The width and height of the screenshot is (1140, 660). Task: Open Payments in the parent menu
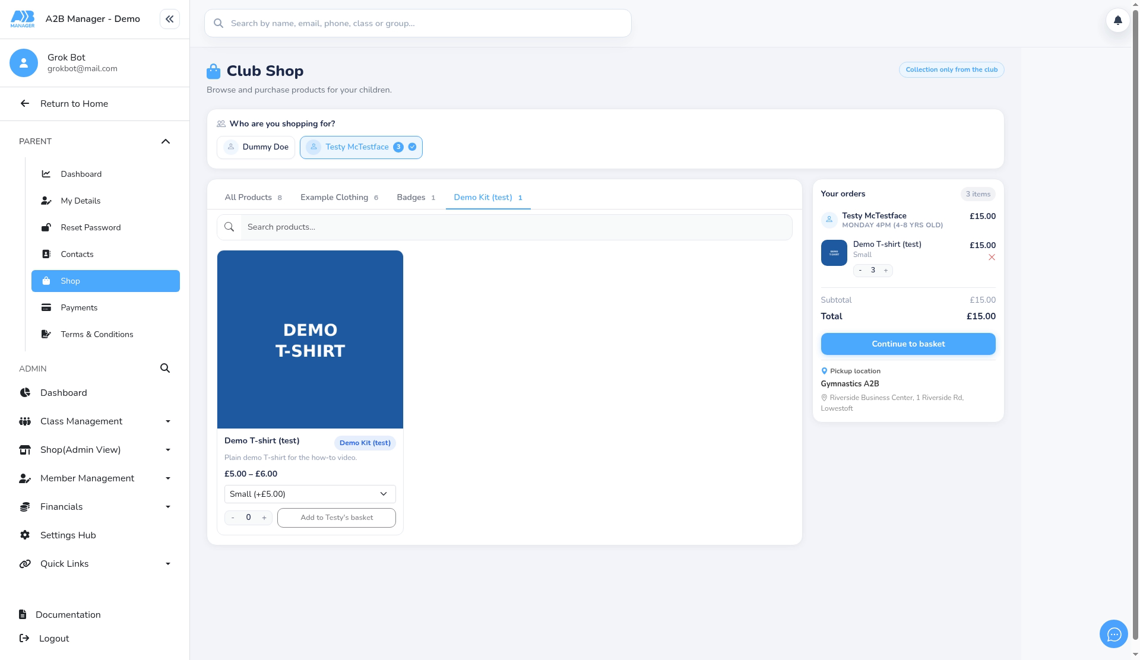point(106,307)
